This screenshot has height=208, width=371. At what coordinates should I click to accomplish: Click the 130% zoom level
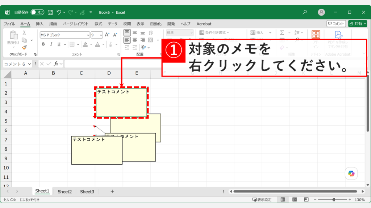tap(360, 199)
